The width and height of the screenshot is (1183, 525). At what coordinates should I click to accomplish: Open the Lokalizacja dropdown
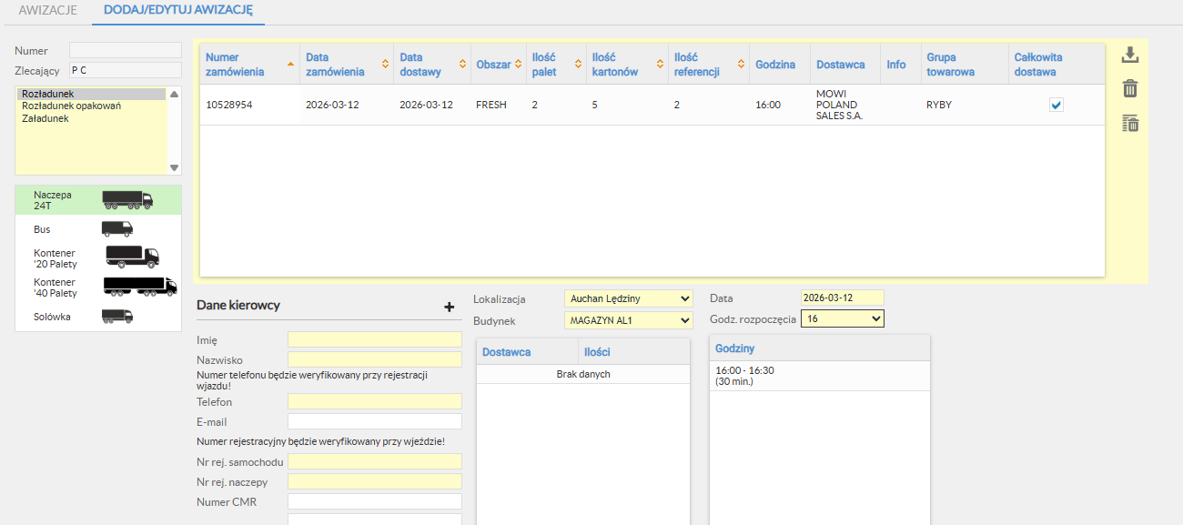(x=628, y=298)
